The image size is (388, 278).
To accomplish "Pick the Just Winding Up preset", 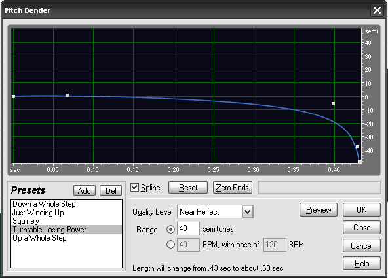I will (38, 213).
